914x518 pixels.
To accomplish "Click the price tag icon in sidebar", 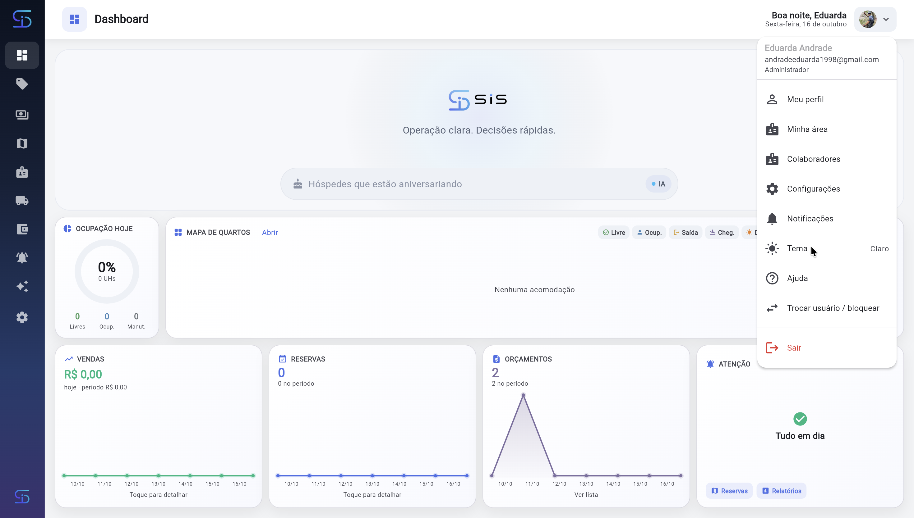I will (x=22, y=84).
